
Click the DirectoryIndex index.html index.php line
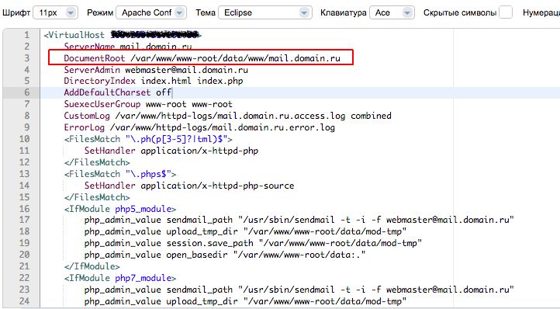point(154,81)
